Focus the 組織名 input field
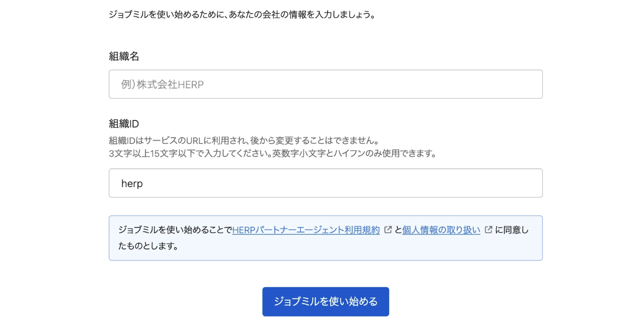This screenshot has width=642, height=330. [x=325, y=84]
